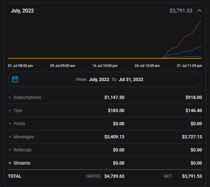Click the orange Streams legend dot

click(10, 163)
